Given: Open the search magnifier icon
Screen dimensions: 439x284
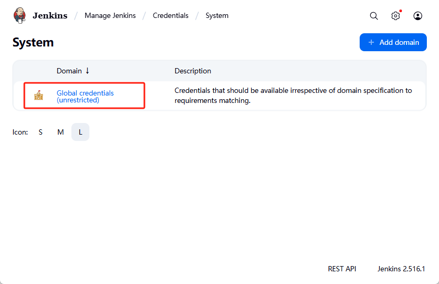Looking at the screenshot, I should coord(374,16).
